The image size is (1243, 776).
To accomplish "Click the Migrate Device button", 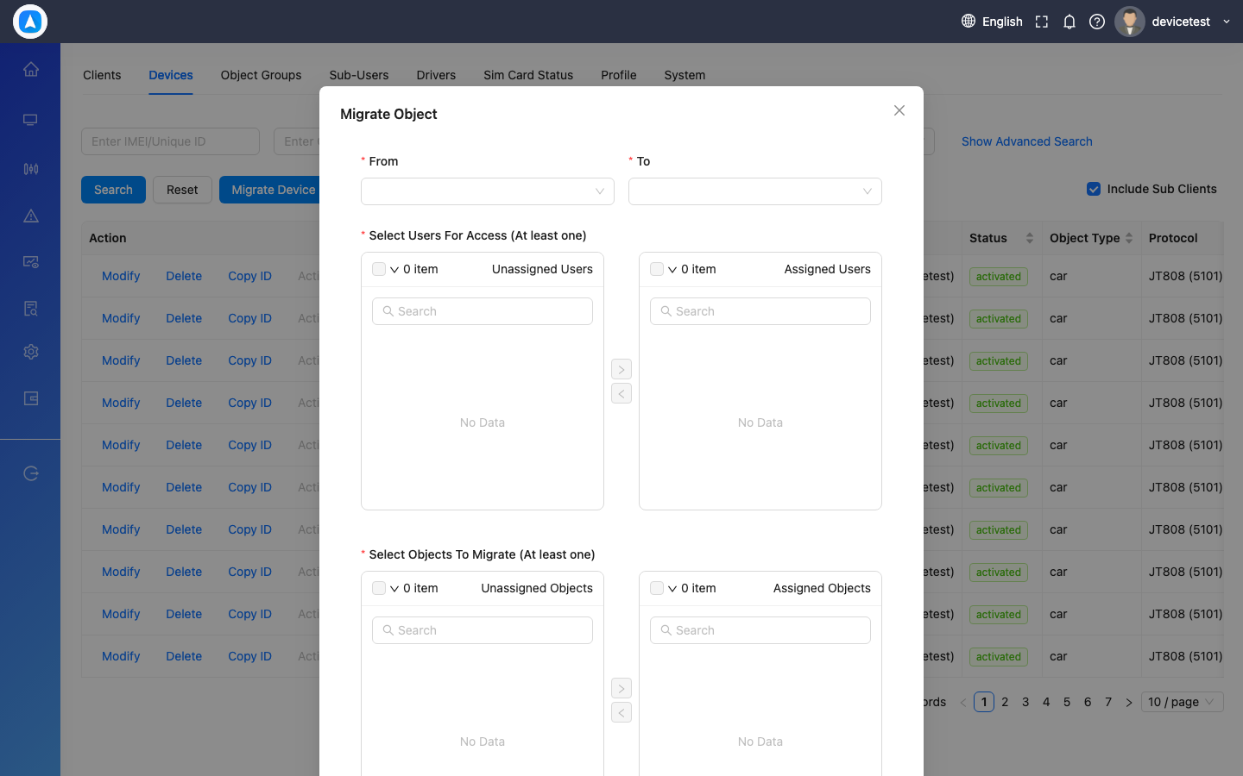I will coord(271,190).
